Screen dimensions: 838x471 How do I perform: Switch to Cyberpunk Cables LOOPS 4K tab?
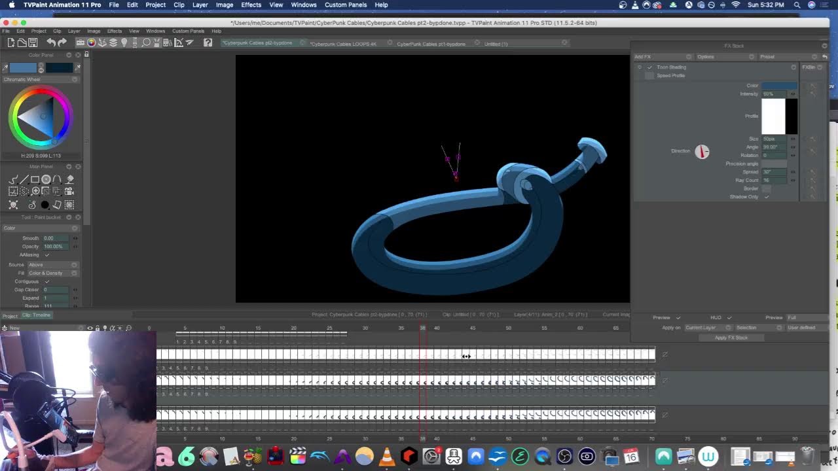point(343,44)
